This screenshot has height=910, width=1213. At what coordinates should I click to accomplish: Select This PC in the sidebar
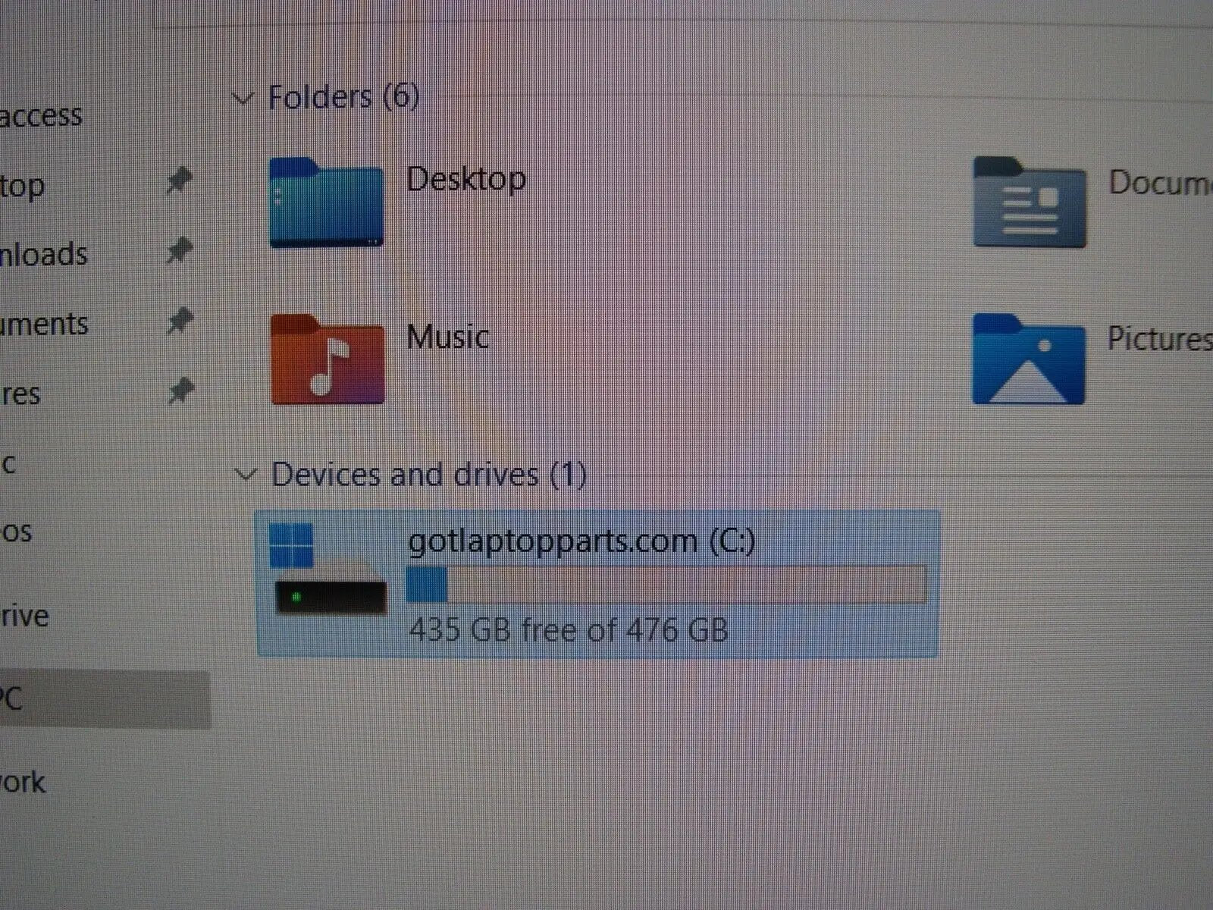tap(105, 699)
